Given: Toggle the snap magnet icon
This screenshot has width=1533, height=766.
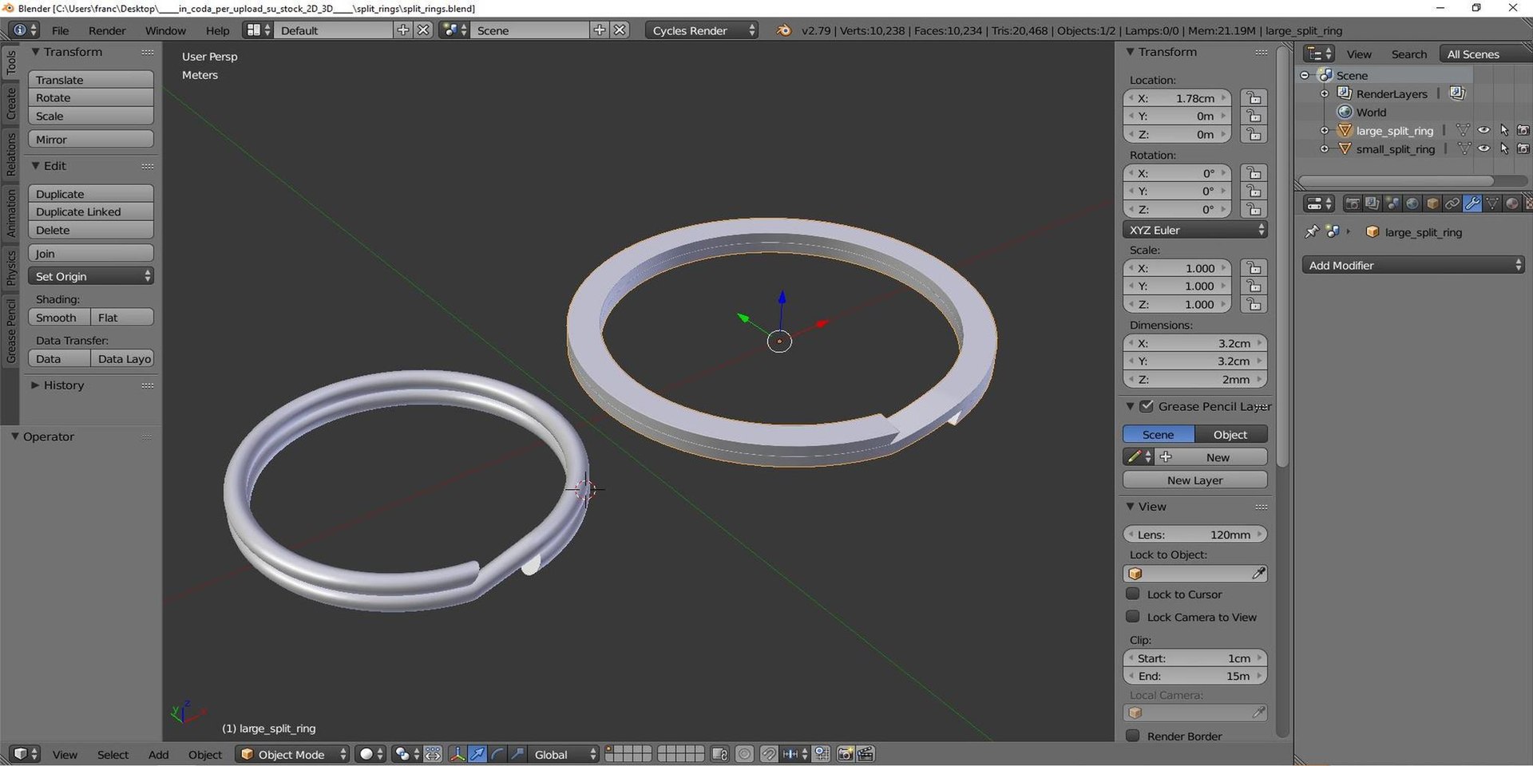Looking at the screenshot, I should tap(769, 754).
